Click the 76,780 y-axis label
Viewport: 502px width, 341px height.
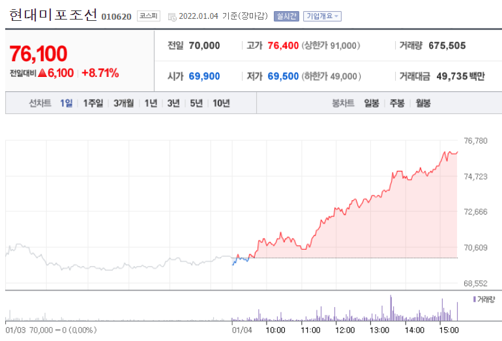[x=475, y=141]
